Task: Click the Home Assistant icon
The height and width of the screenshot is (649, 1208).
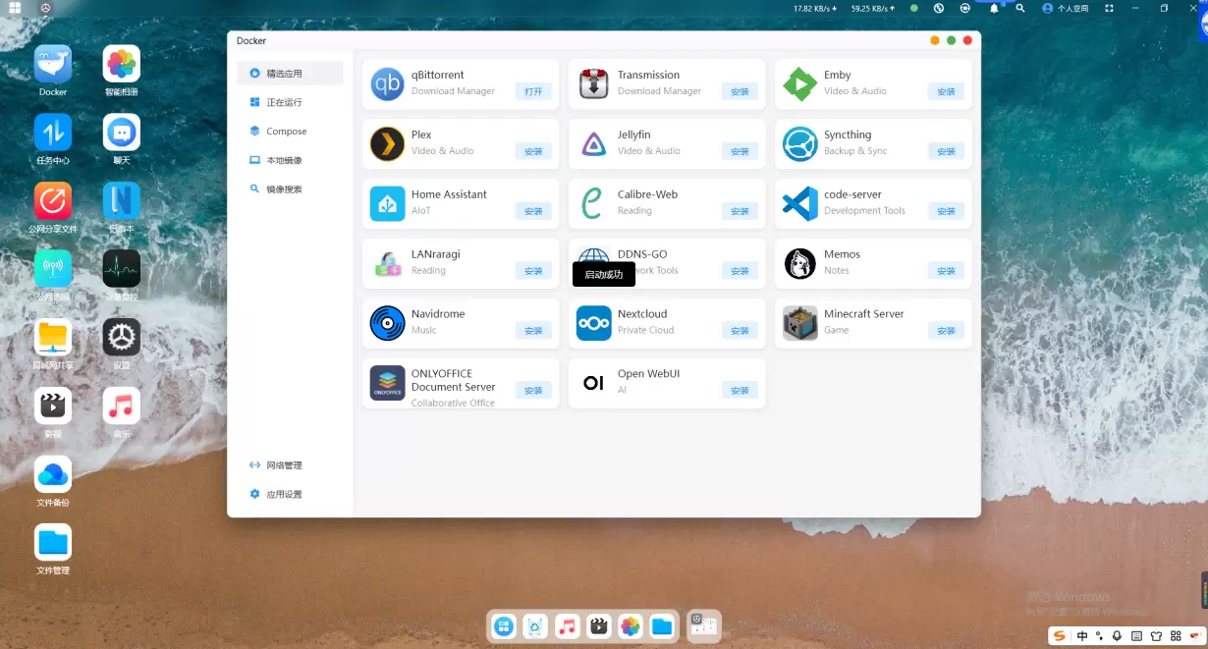Action: pyautogui.click(x=387, y=203)
